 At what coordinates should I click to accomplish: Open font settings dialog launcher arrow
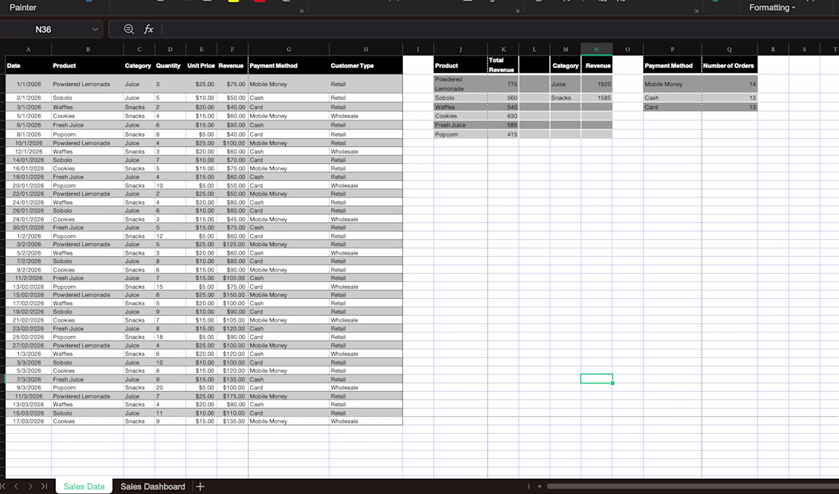[301, 10]
